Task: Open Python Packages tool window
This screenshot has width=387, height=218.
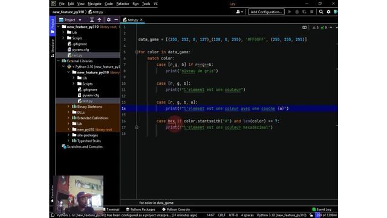Action: tap(141, 210)
